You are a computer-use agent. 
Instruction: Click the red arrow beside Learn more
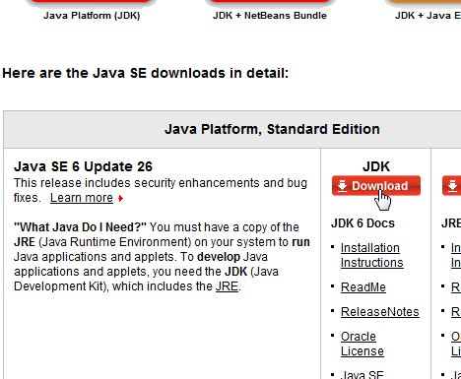point(120,198)
